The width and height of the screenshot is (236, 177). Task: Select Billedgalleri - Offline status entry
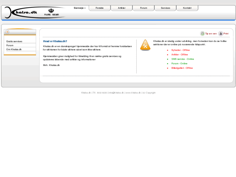[x=182, y=68]
